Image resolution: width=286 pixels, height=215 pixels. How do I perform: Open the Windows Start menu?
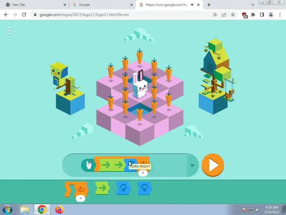click(x=7, y=209)
